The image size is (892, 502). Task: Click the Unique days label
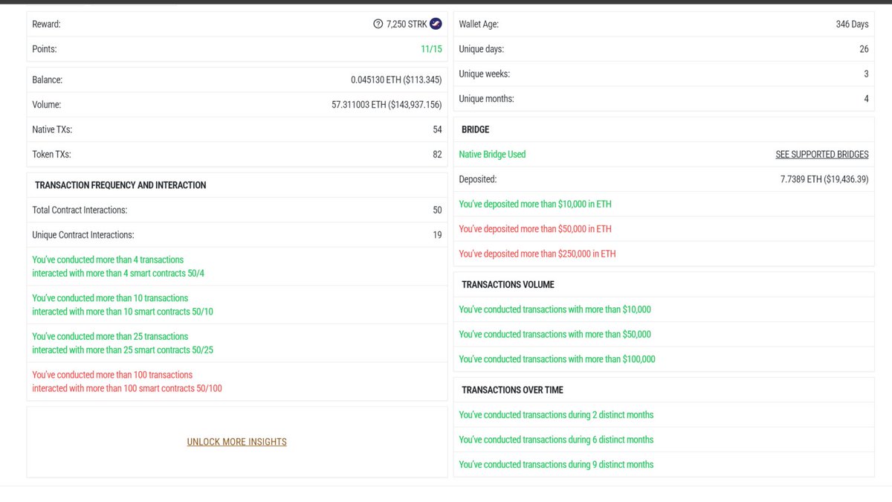[481, 49]
